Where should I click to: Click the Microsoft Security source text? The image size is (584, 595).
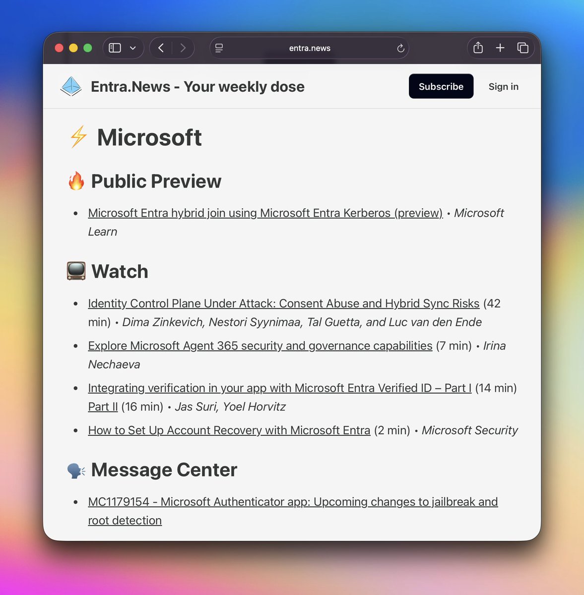tap(470, 430)
